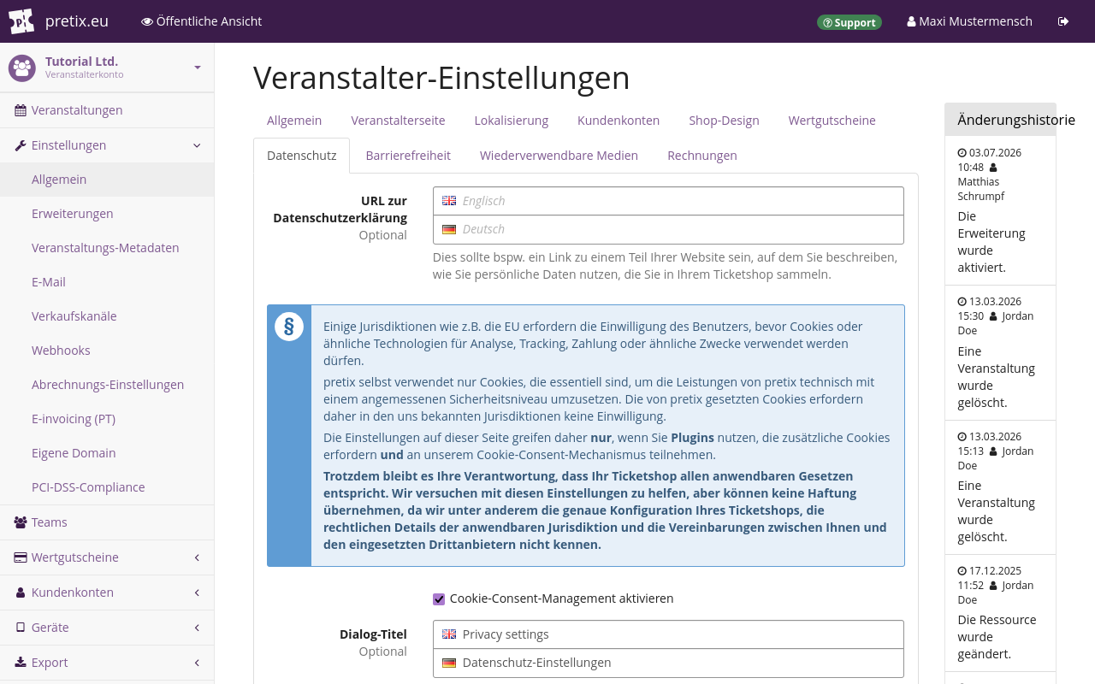Screen dimensions: 1095x684
Task: Click the Tutorial Ltd. organizer avatar icon
Action: click(x=22, y=68)
